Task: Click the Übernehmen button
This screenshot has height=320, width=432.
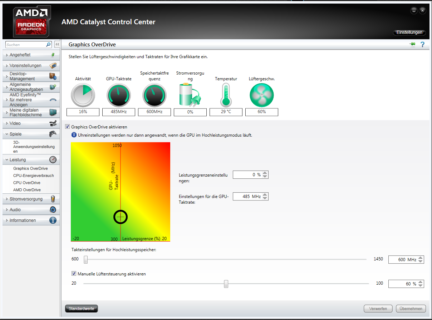Action: tap(411, 309)
